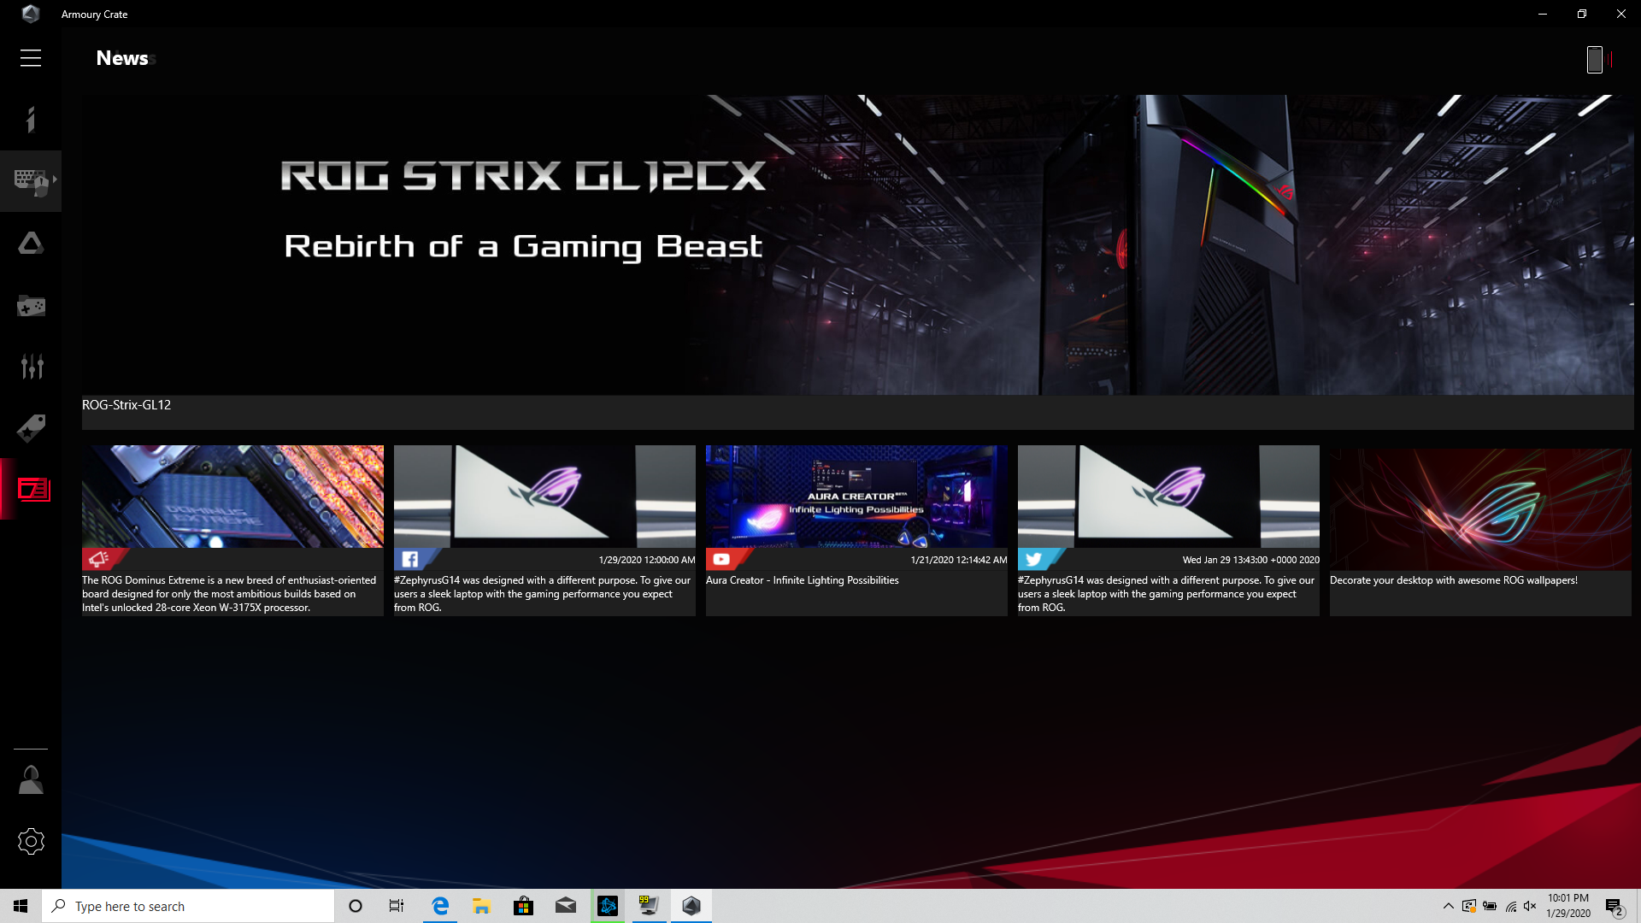This screenshot has width=1641, height=923.
Task: Open Mail app from taskbar
Action: point(566,906)
